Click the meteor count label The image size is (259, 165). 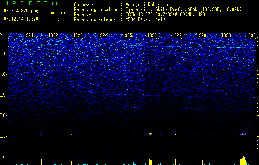click(58, 13)
